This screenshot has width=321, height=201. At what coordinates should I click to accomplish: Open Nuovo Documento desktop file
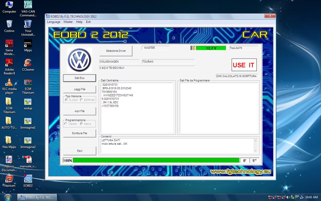click(9, 164)
